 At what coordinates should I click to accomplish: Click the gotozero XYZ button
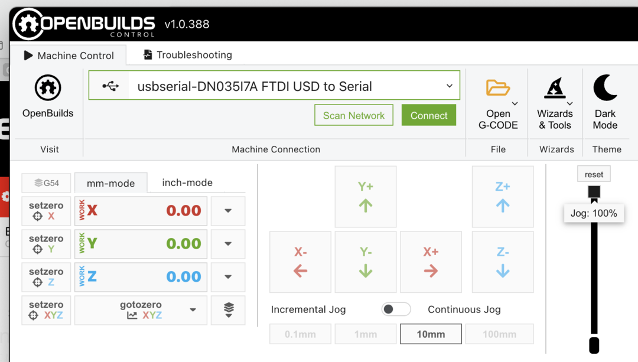pyautogui.click(x=141, y=310)
